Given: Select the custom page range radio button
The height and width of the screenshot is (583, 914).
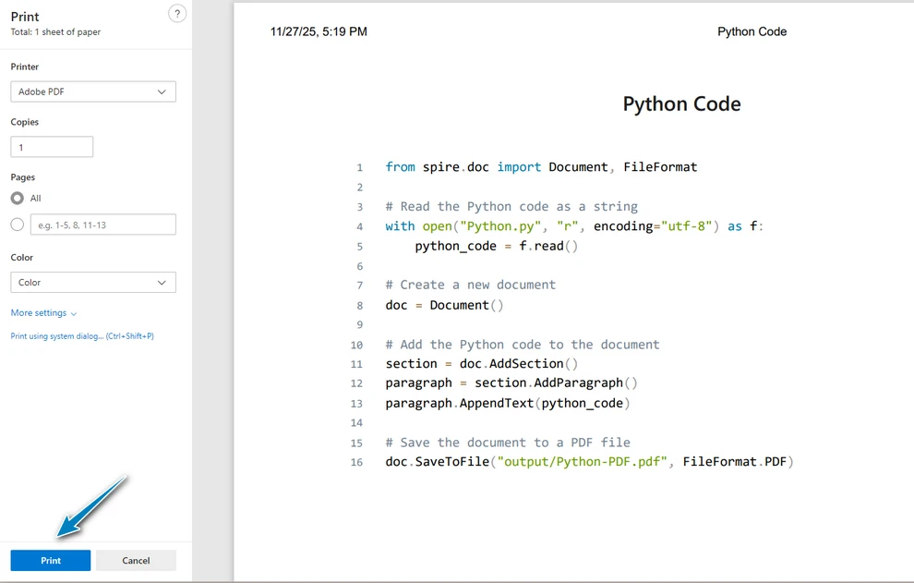Looking at the screenshot, I should pyautogui.click(x=18, y=225).
